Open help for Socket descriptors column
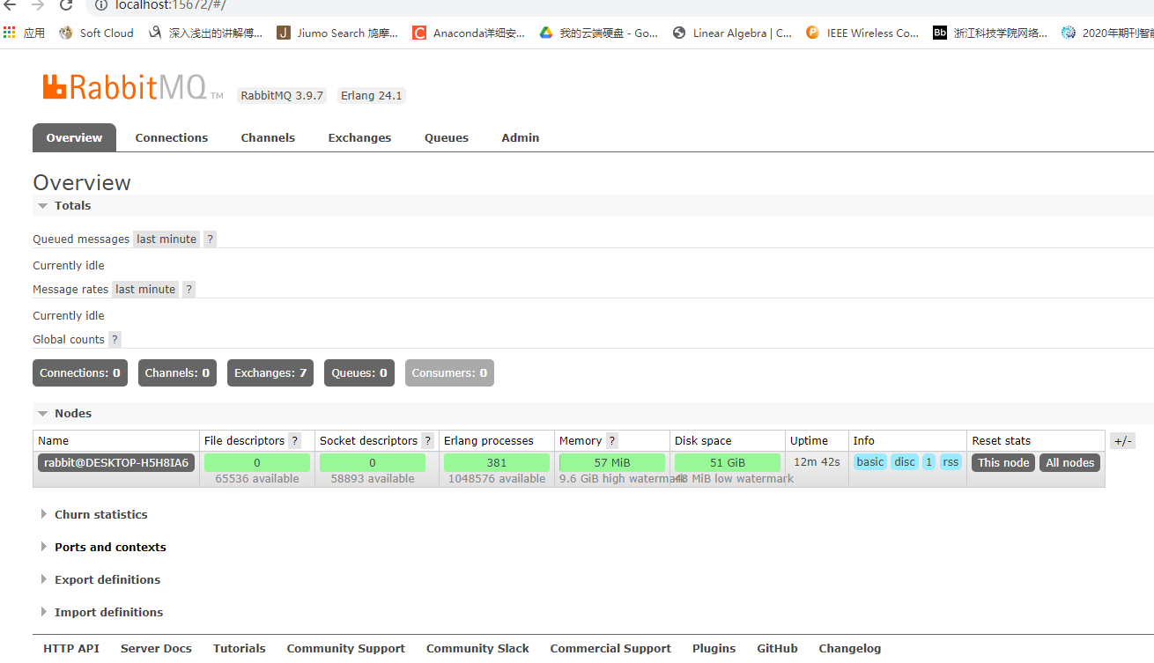This screenshot has height=663, width=1154. [428, 440]
